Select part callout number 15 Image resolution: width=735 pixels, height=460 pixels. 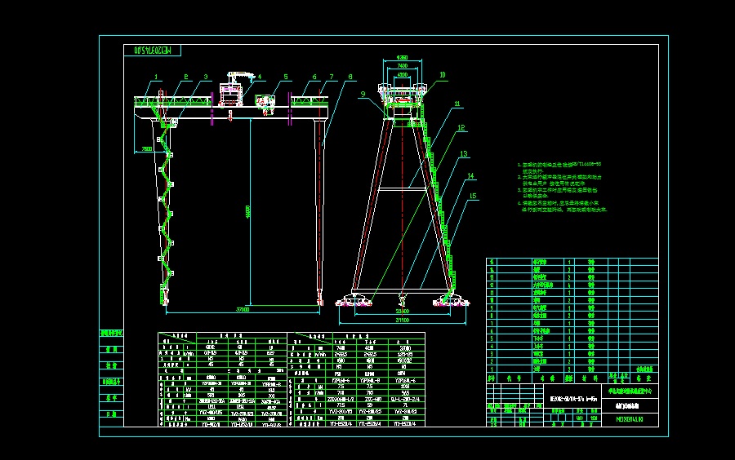click(x=470, y=195)
